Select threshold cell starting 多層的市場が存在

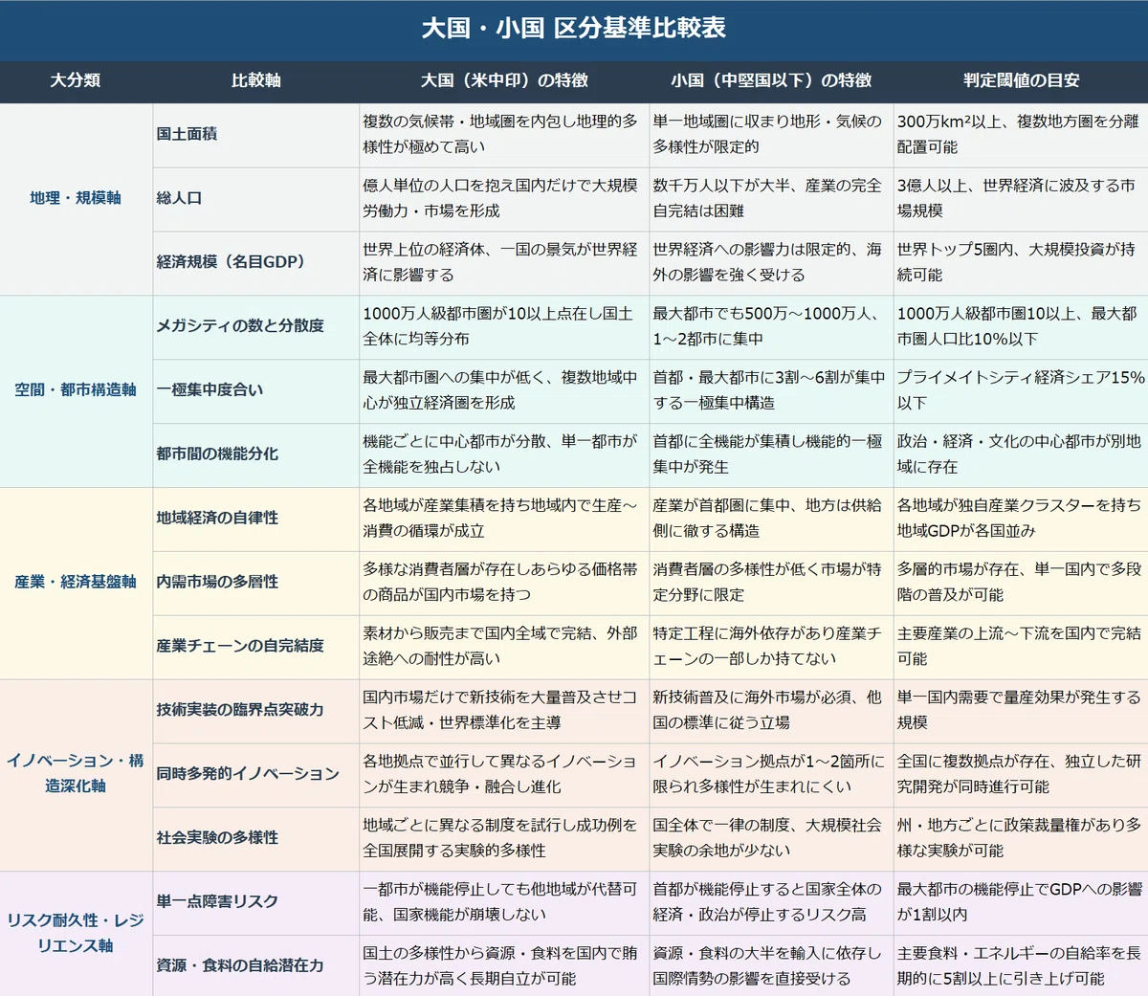click(x=1021, y=584)
